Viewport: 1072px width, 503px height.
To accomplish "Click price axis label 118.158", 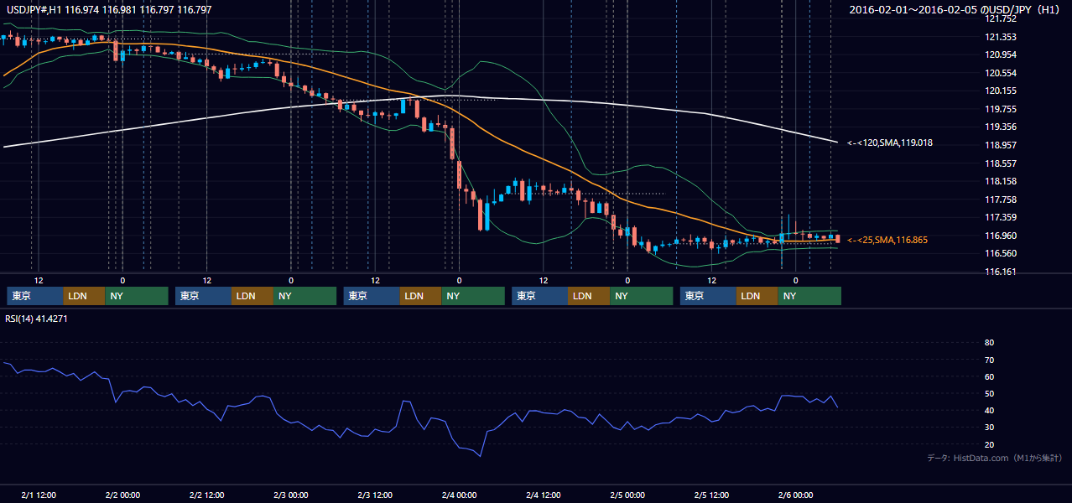I will [x=1000, y=181].
